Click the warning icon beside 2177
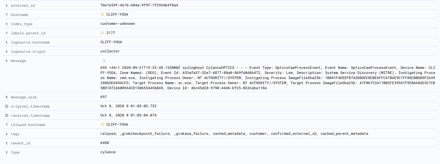440x164 pixels. [x=102, y=32]
